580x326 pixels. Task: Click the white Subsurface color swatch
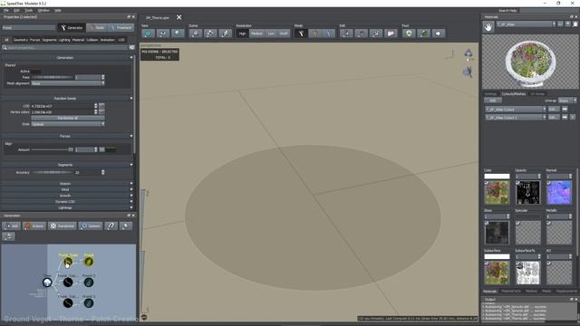(497, 256)
